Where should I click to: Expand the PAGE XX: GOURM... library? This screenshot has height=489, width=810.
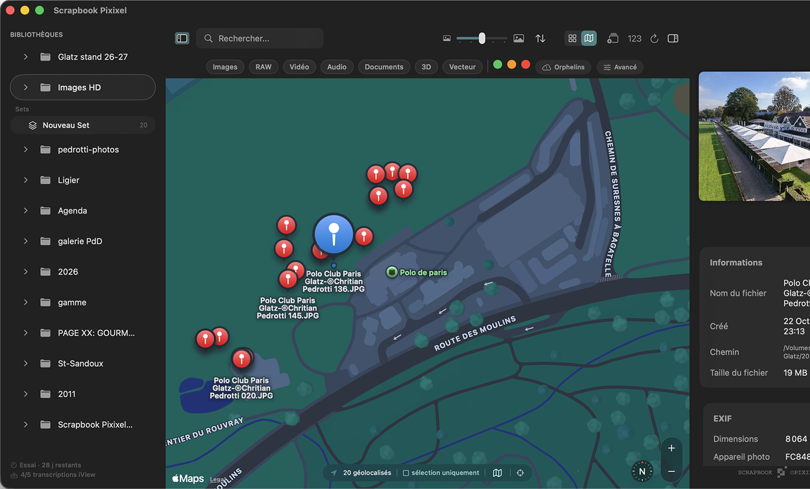26,333
